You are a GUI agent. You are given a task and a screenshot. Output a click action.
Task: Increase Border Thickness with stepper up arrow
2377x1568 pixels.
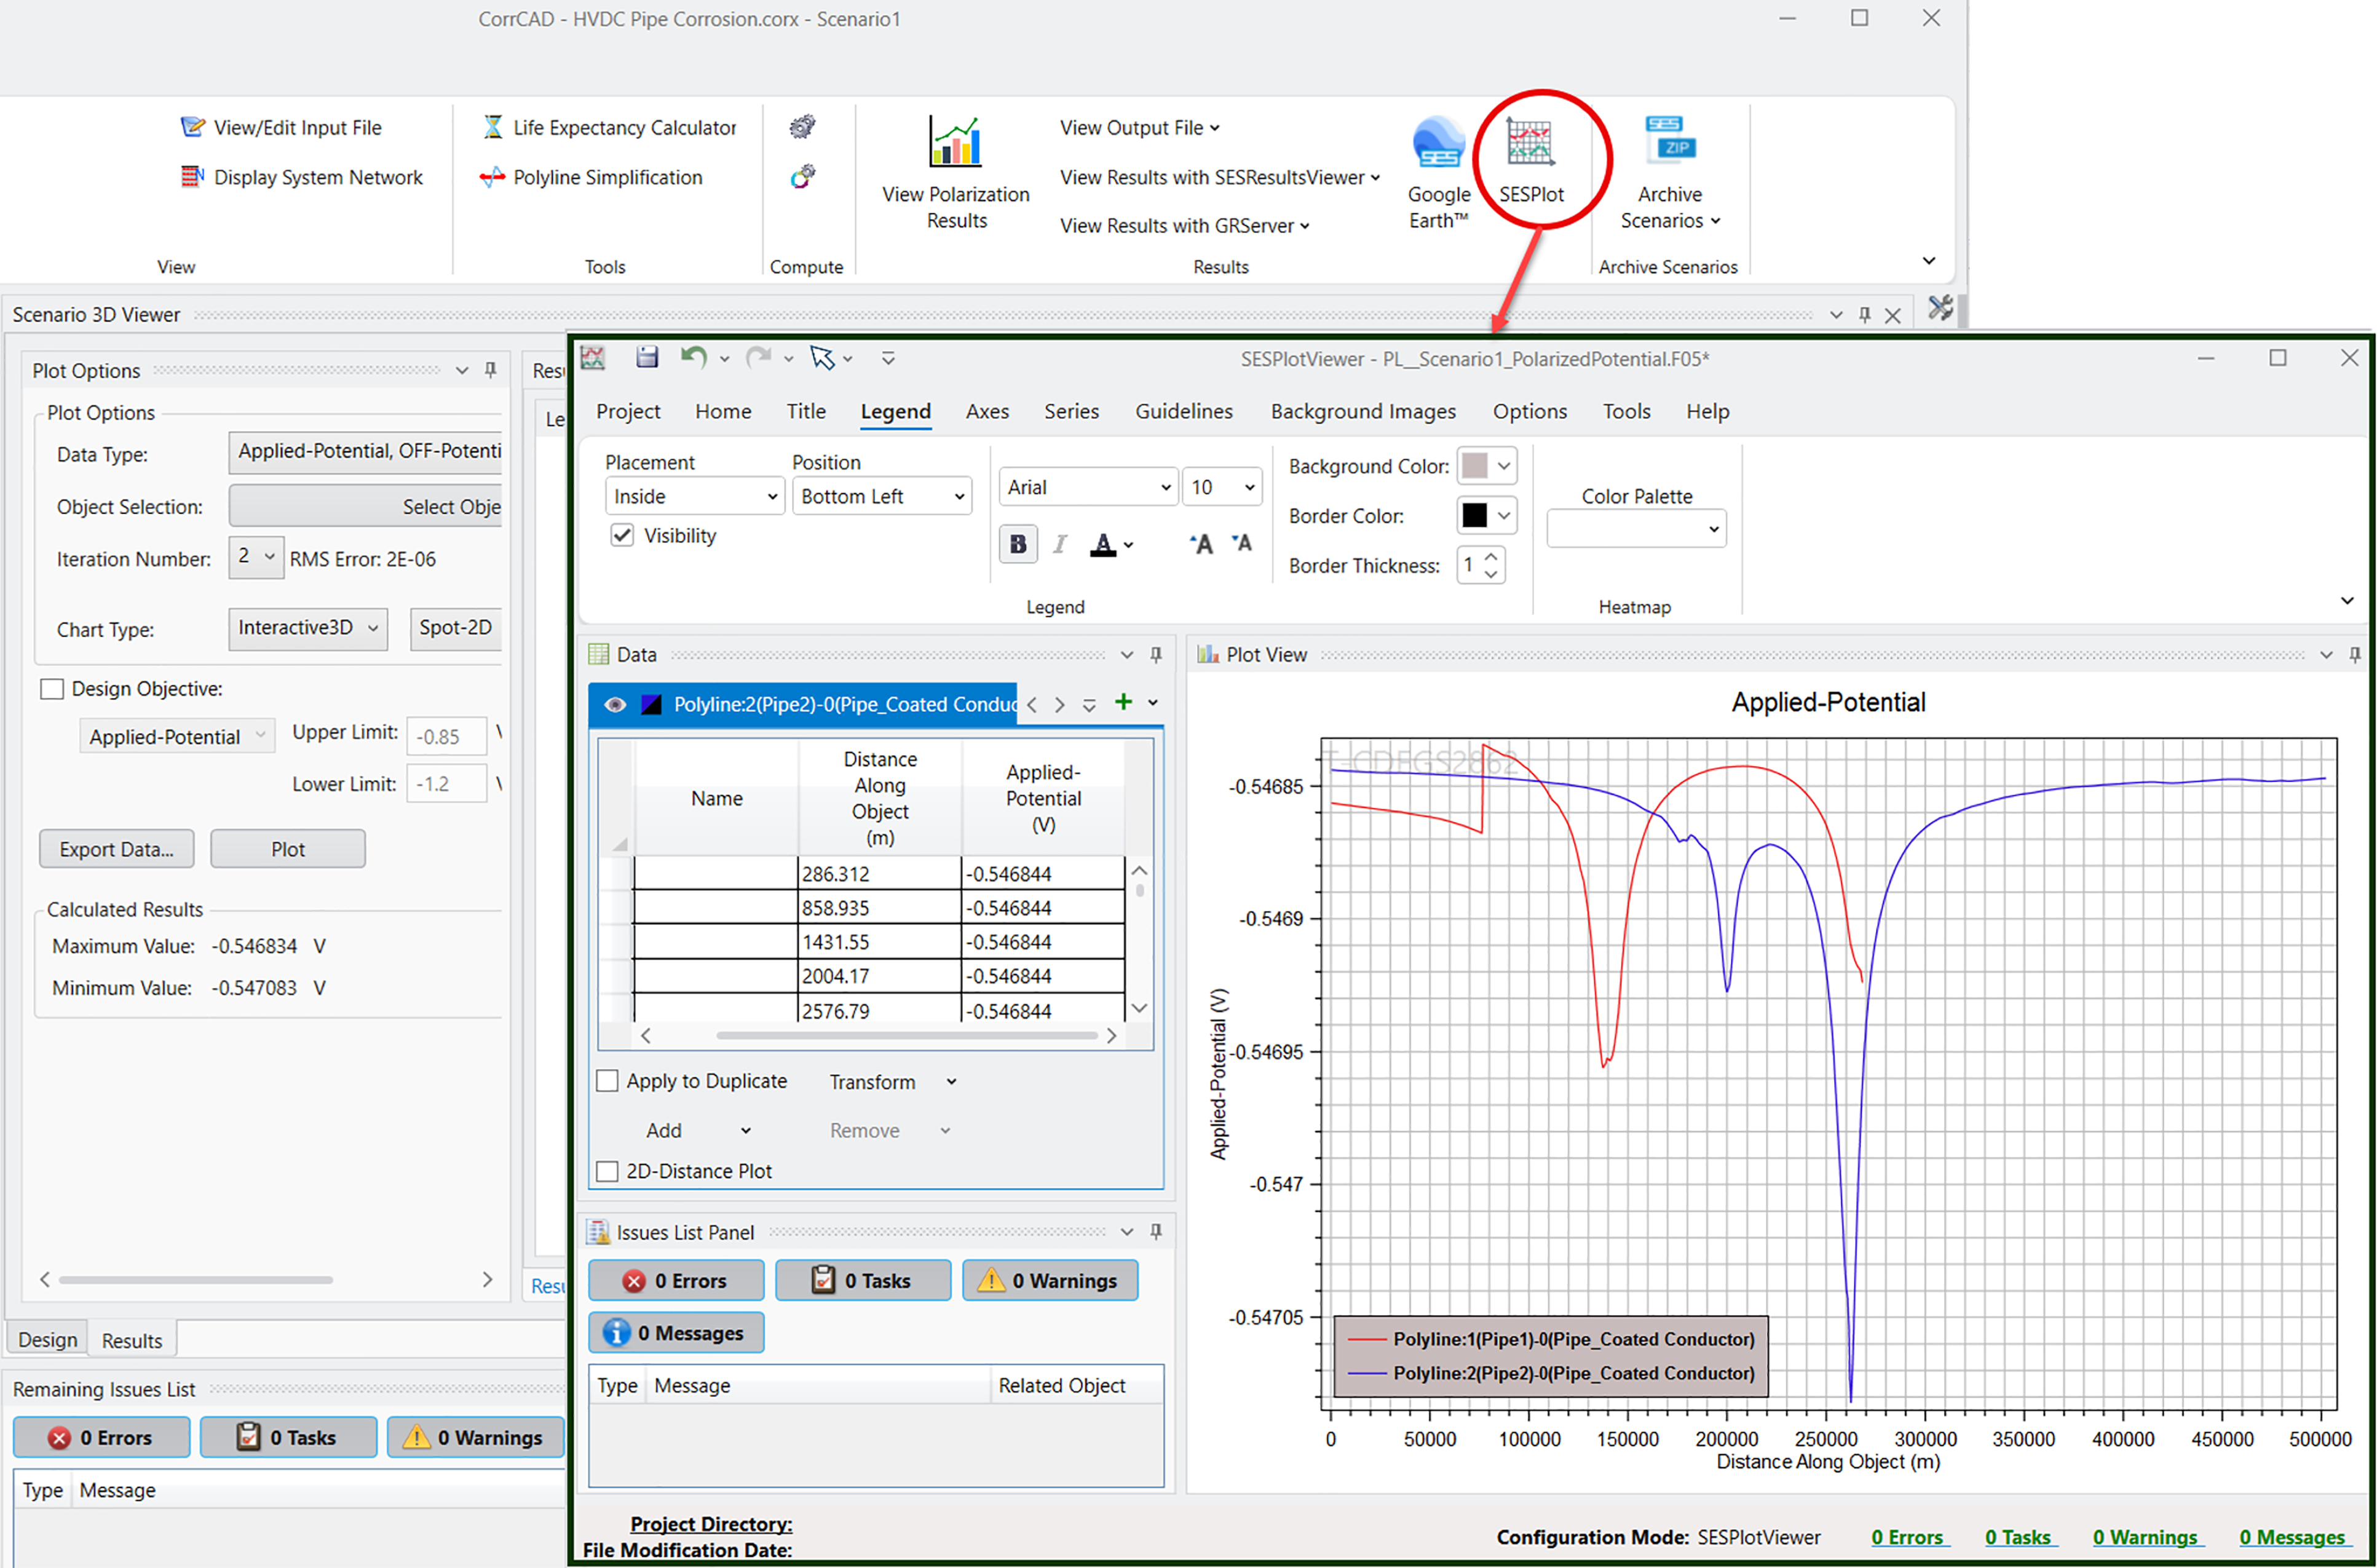pos(1490,557)
